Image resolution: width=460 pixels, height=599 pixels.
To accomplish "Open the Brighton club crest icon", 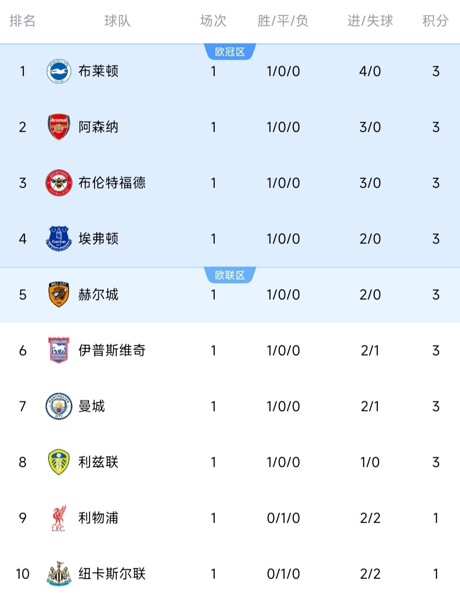I will click(59, 71).
